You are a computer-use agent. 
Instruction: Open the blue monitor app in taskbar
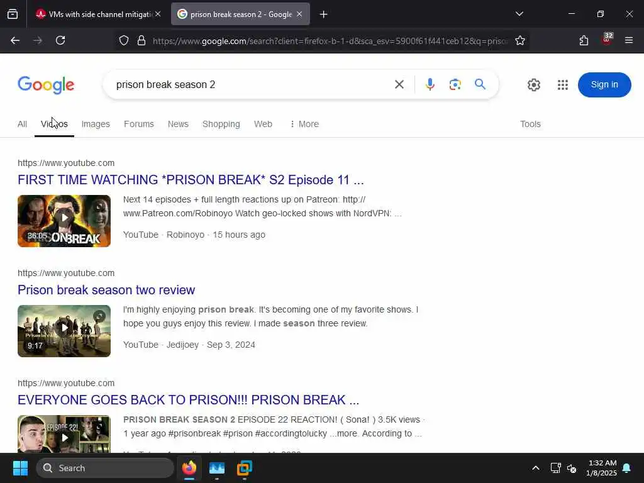(217, 468)
